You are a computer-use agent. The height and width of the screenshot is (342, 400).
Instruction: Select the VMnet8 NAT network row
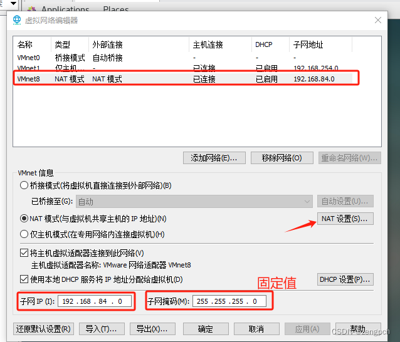coord(182,79)
